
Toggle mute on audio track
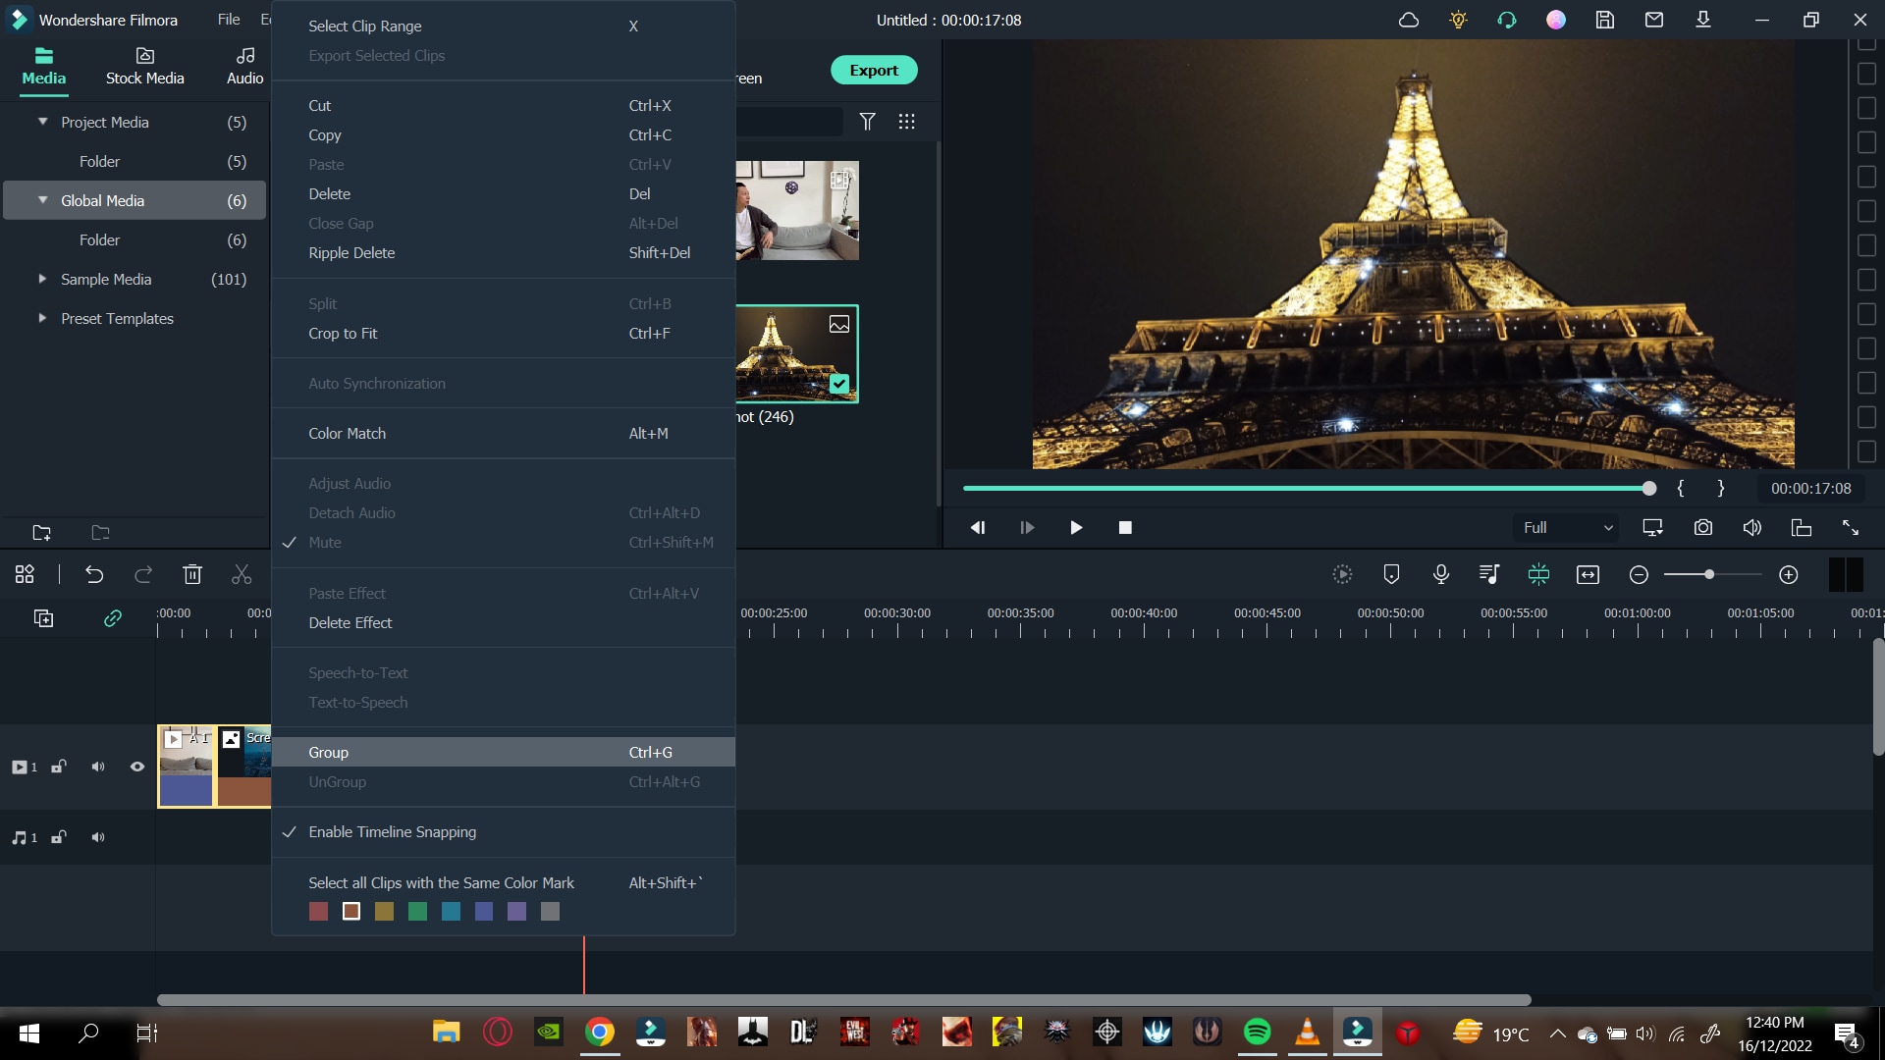(x=97, y=837)
